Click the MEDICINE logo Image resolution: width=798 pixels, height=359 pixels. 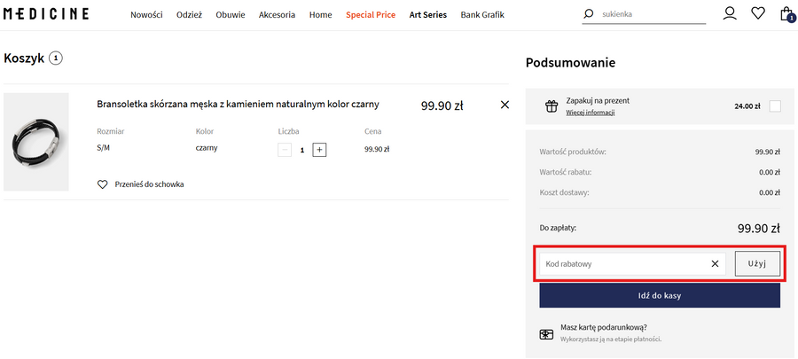click(46, 14)
